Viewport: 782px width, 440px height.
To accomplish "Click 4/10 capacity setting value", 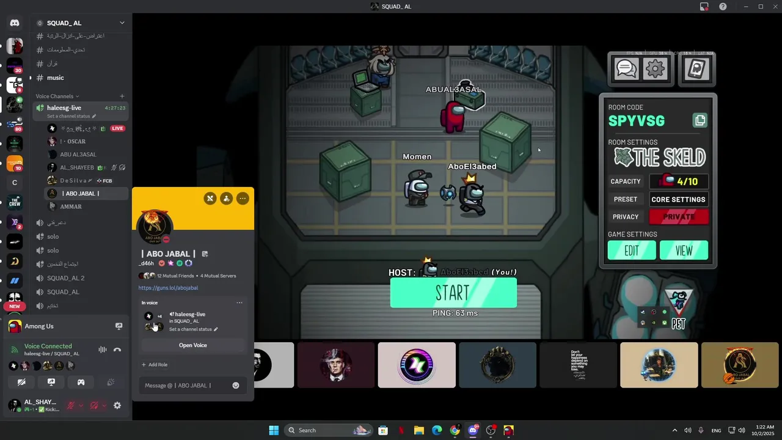I will [679, 182].
